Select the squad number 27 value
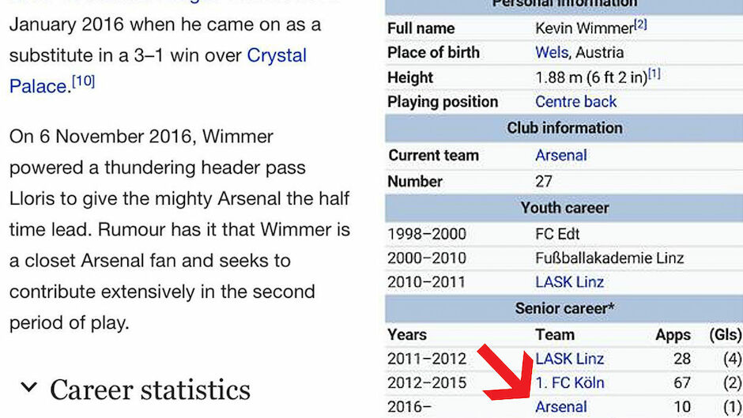Viewport: 743px width, 418px height. pos(544,182)
